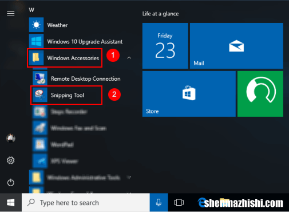Image resolution: width=289 pixels, height=212 pixels.
Task: Click the W letter section header
Action: coord(31,10)
